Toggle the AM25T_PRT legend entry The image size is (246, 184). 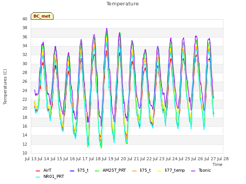(x=110, y=170)
